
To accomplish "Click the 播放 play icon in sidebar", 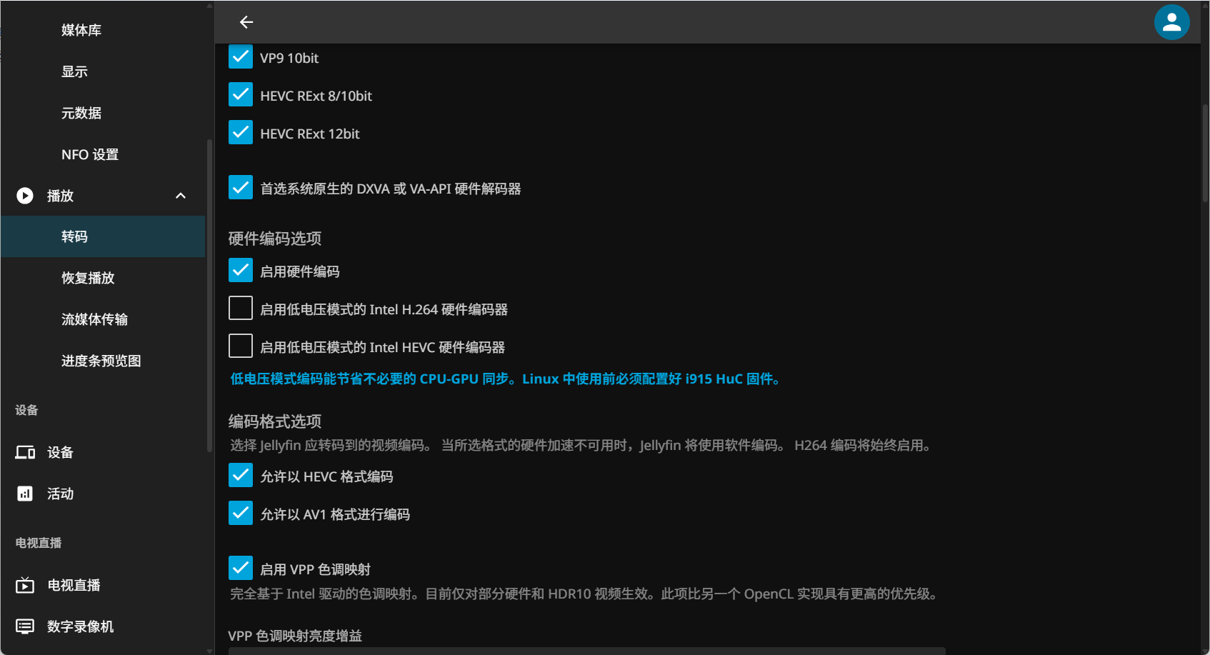I will point(25,196).
